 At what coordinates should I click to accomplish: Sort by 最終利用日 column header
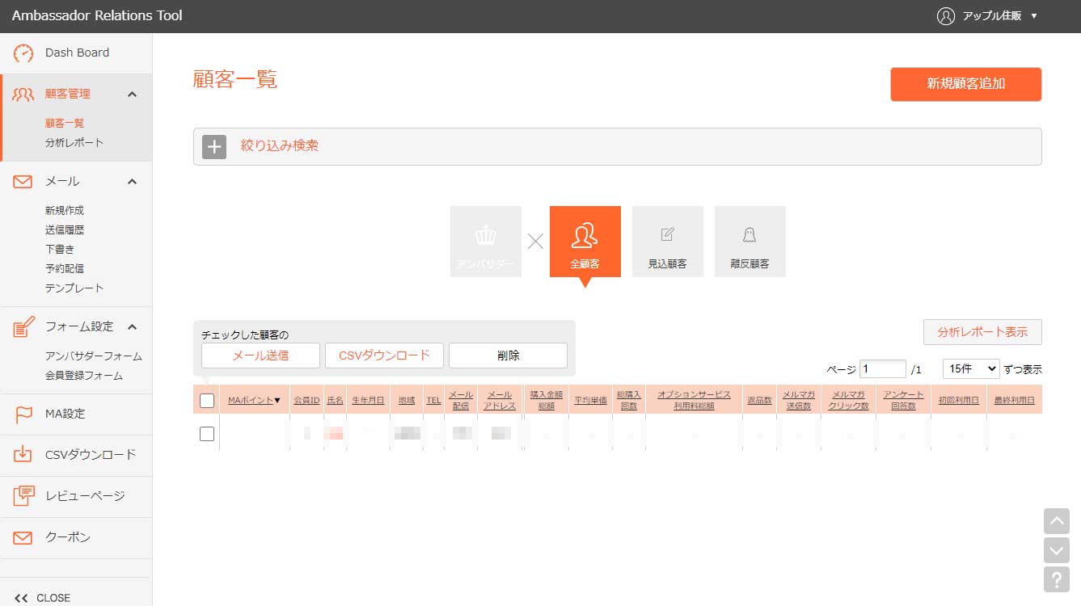[1015, 400]
